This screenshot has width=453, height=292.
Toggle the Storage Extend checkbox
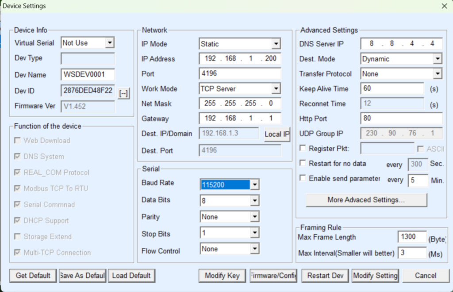point(17,237)
